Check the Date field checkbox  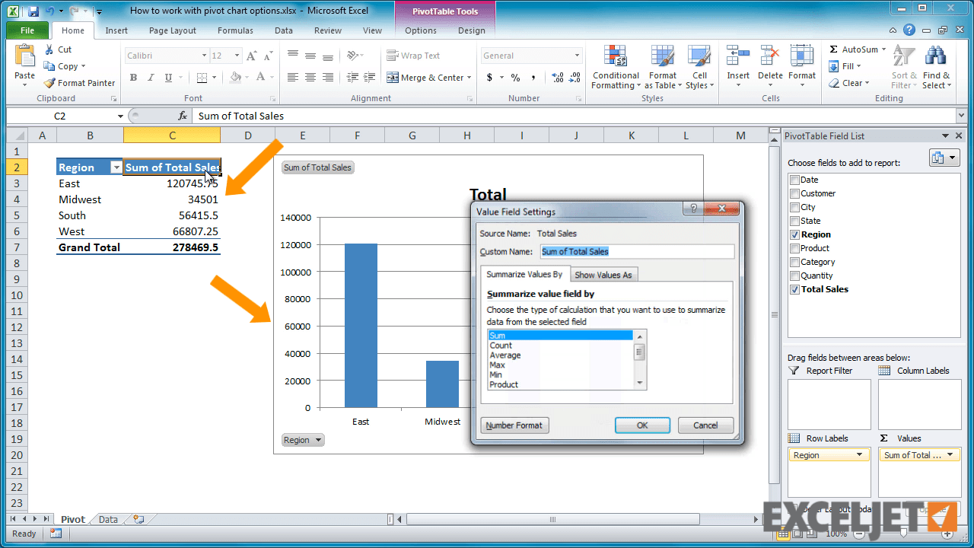(x=794, y=179)
